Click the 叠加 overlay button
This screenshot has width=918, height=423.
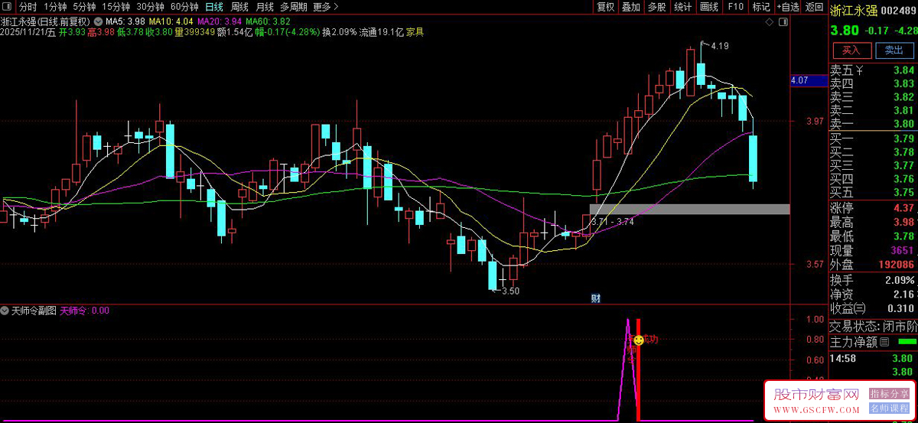pos(631,7)
